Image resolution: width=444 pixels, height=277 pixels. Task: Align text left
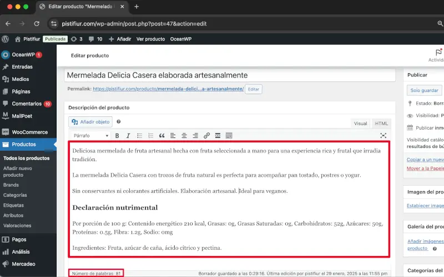pyautogui.click(x=173, y=136)
